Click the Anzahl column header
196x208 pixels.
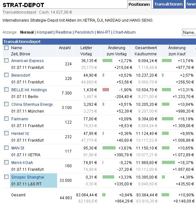pos(65,48)
